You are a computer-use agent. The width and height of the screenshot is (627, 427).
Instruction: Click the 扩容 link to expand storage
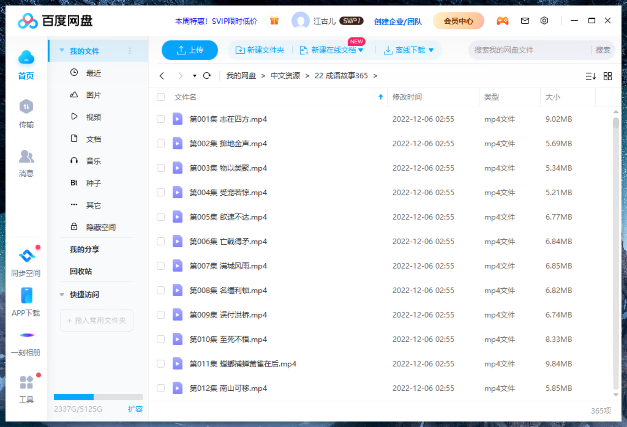pos(136,409)
